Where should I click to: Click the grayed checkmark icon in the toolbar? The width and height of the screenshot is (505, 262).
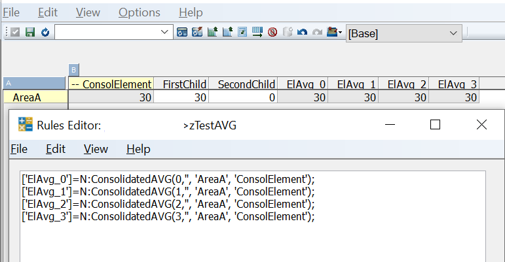15,32
